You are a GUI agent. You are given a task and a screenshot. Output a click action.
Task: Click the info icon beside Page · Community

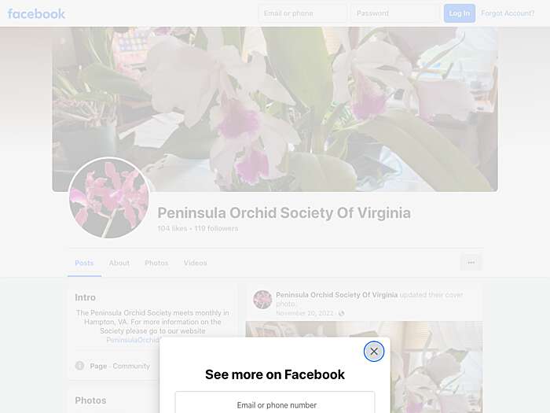click(x=79, y=366)
